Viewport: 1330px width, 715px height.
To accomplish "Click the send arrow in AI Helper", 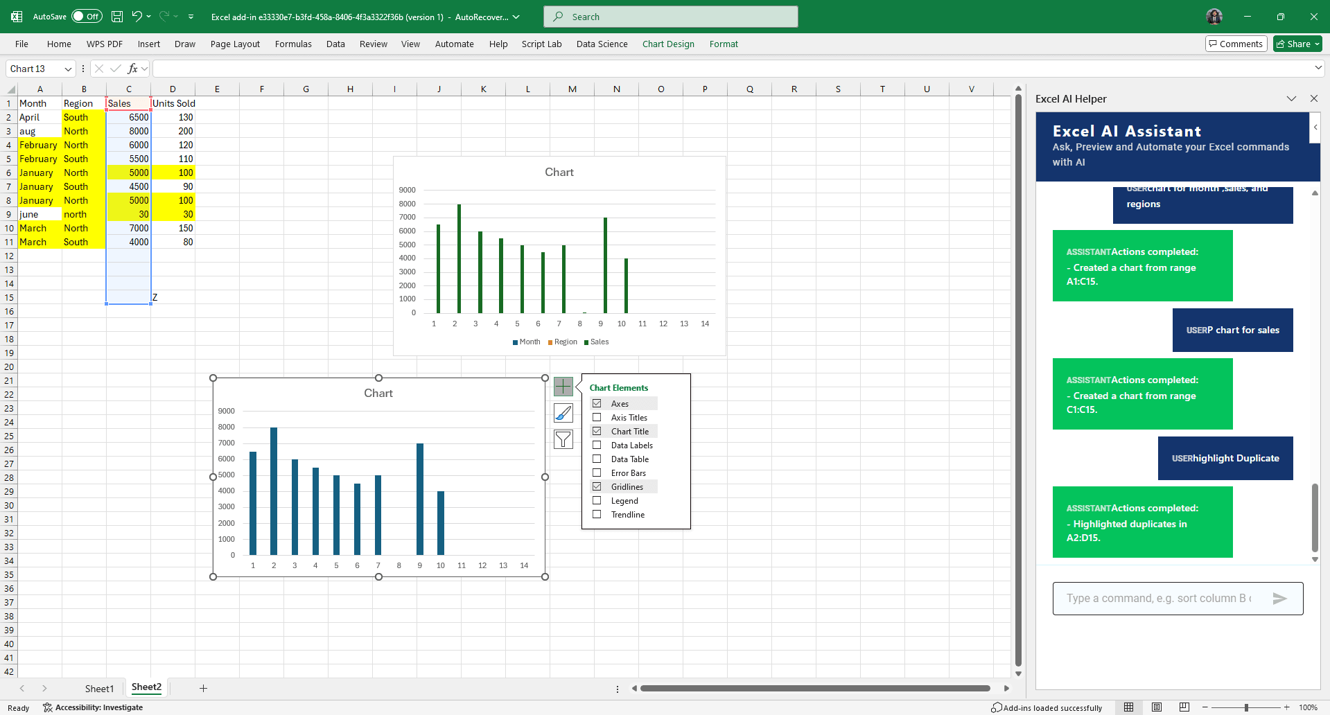I will pos(1279,599).
